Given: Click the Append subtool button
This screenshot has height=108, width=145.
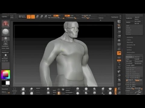Looking at the screenshot, I should [x=138, y=17].
